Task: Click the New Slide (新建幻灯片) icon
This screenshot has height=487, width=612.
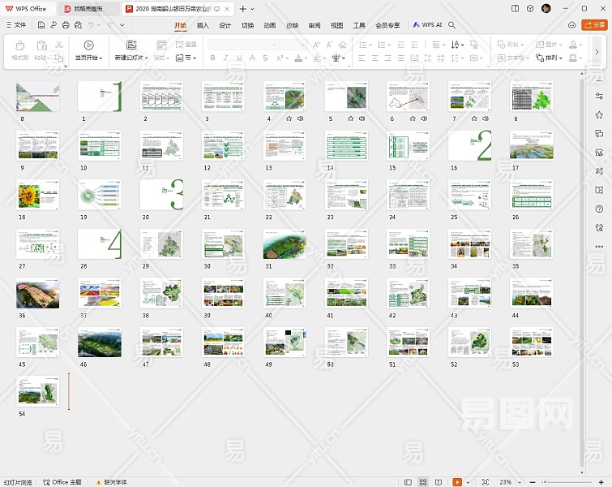Action: pyautogui.click(x=131, y=45)
